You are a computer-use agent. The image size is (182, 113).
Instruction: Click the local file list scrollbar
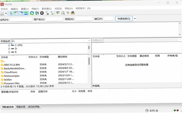point(89,61)
